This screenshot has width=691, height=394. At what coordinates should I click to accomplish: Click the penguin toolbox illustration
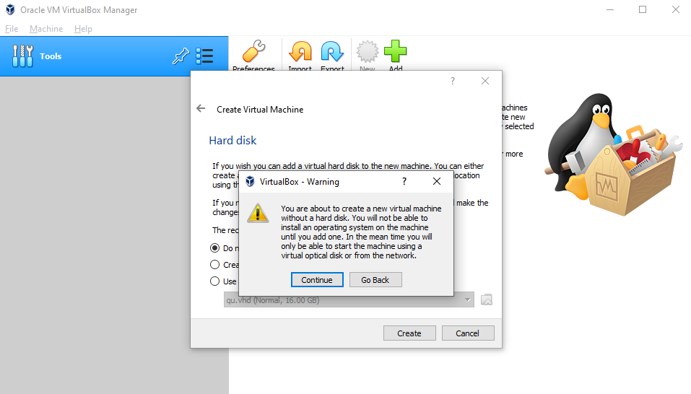point(614,154)
